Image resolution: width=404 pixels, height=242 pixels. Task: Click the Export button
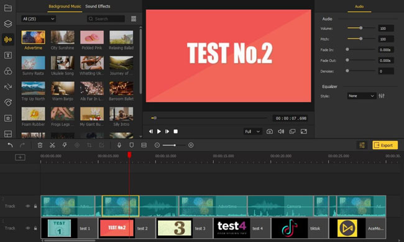(x=385, y=145)
